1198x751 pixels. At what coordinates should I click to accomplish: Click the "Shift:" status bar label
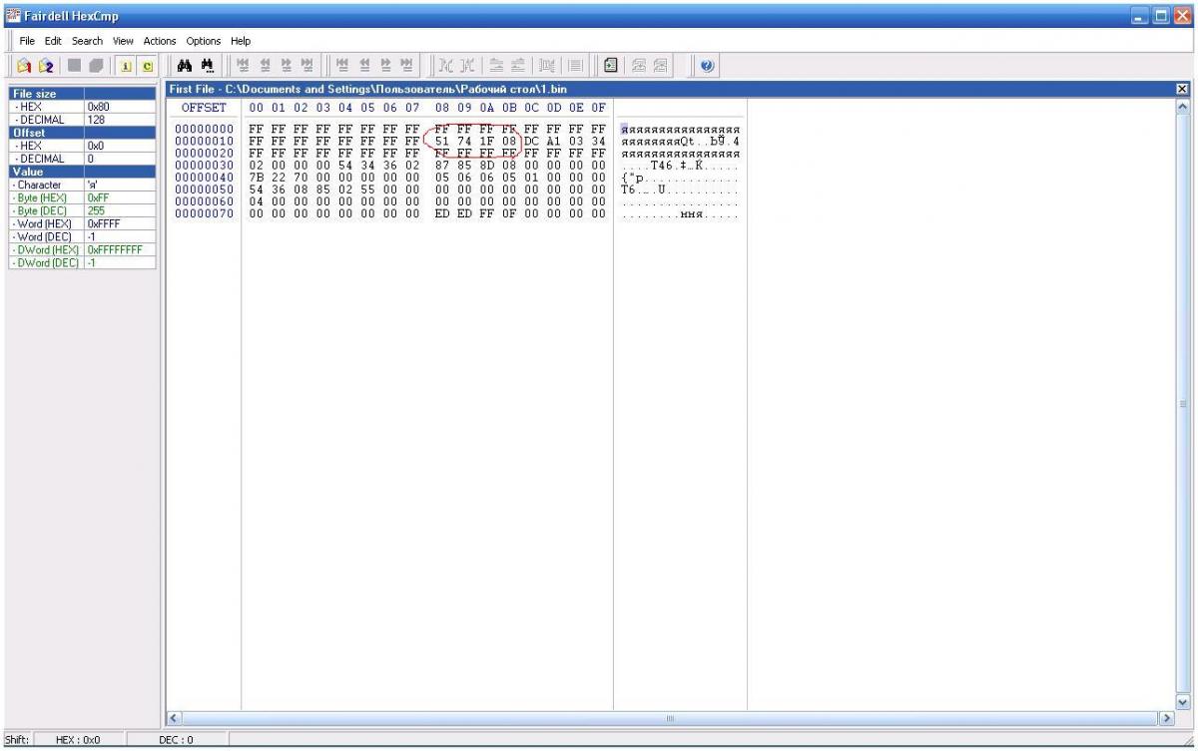pos(15,740)
